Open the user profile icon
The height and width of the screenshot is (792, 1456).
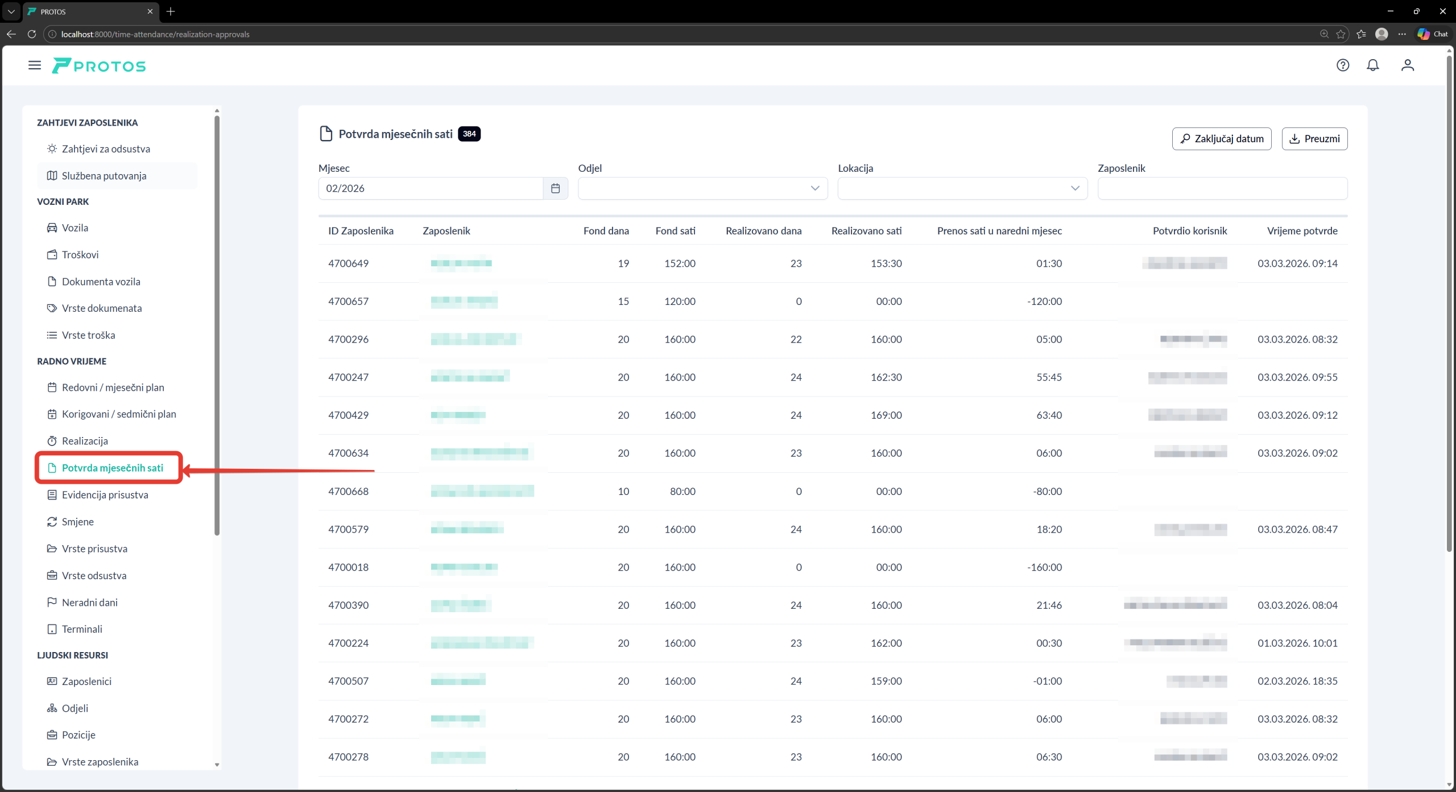coord(1408,65)
